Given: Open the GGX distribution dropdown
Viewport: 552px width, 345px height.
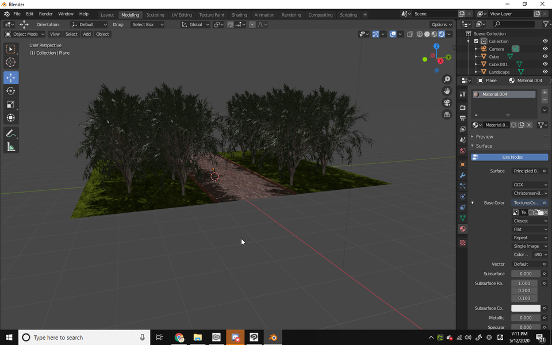Looking at the screenshot, I should [530, 185].
